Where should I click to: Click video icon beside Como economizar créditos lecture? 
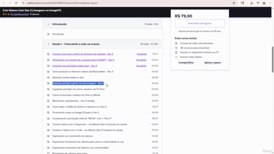click(x=48, y=95)
